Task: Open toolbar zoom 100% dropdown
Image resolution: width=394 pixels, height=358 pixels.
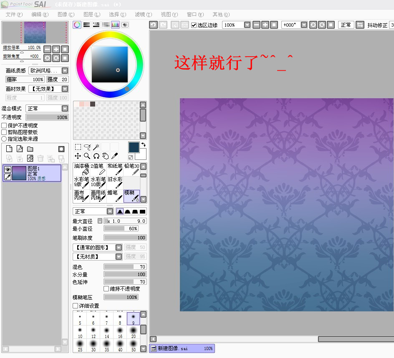Action: [x=247, y=25]
